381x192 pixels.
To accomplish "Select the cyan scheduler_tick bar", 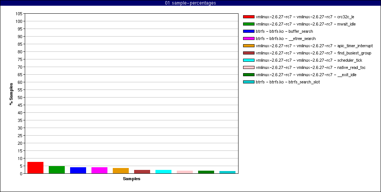I will (x=163, y=171).
